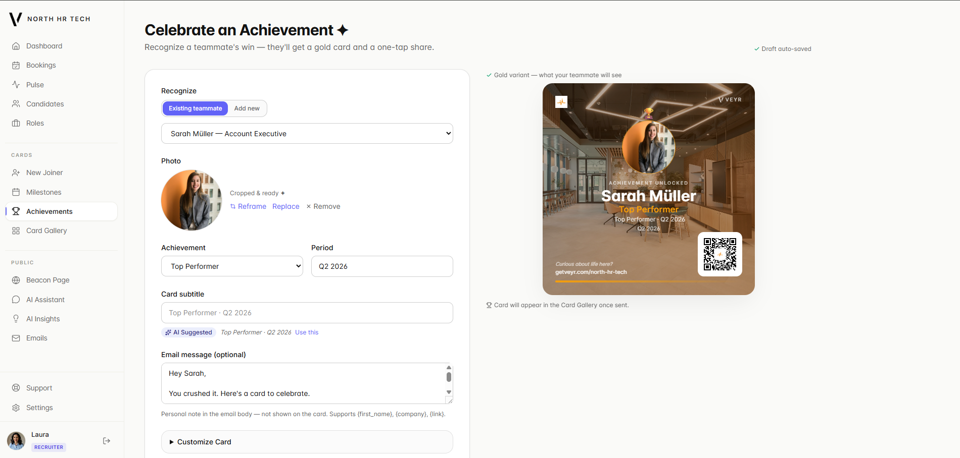The width and height of the screenshot is (960, 458).
Task: Open Roles briefcase icon
Action: tap(16, 123)
